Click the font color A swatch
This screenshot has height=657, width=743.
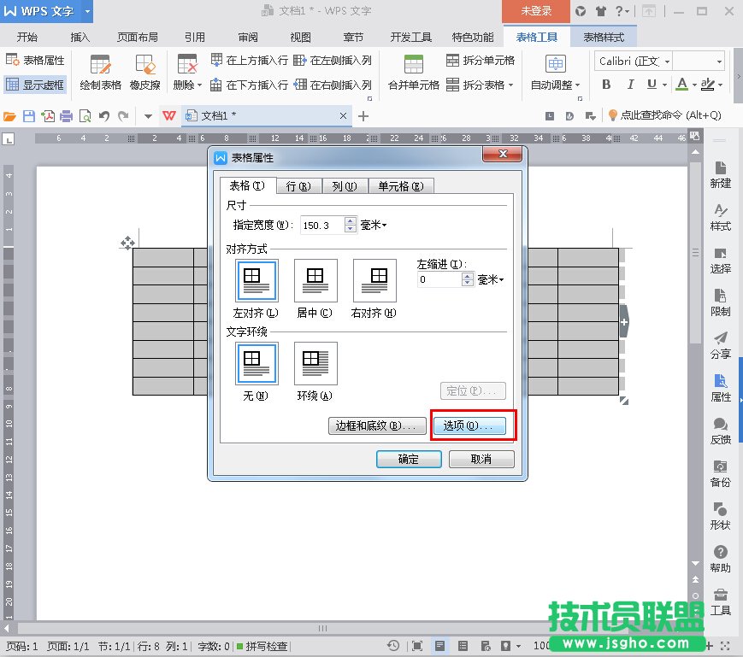(x=681, y=85)
